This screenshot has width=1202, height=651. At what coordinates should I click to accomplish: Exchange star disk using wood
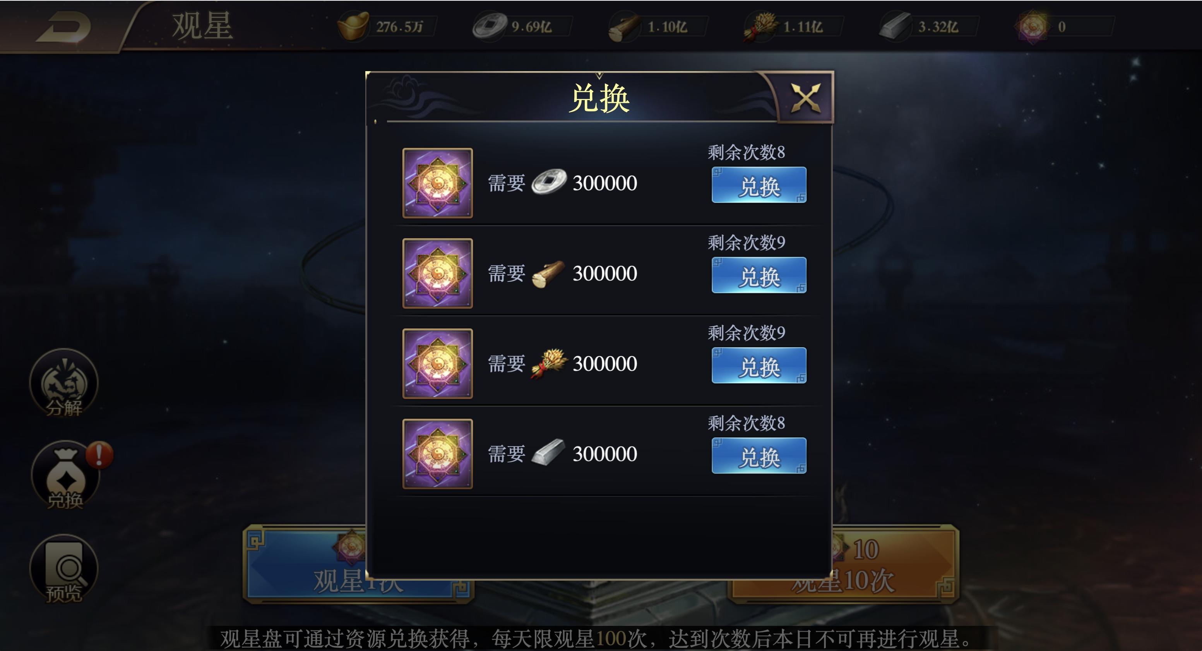(x=759, y=275)
